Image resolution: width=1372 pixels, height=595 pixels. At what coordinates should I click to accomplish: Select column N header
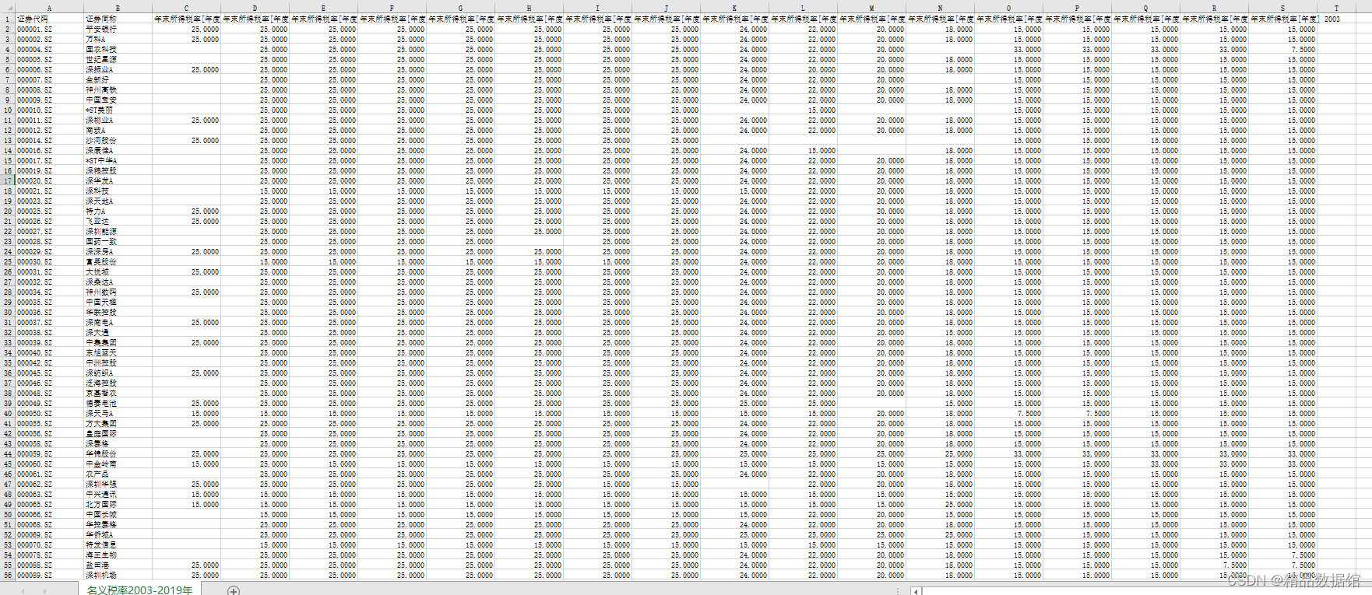(x=941, y=8)
